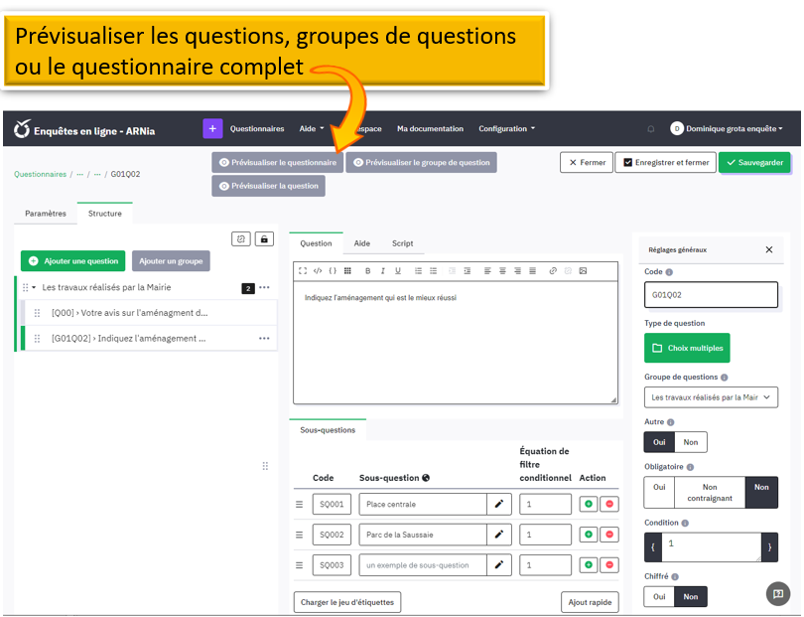
Task: Close the Réglages généraux panel
Action: click(x=768, y=249)
